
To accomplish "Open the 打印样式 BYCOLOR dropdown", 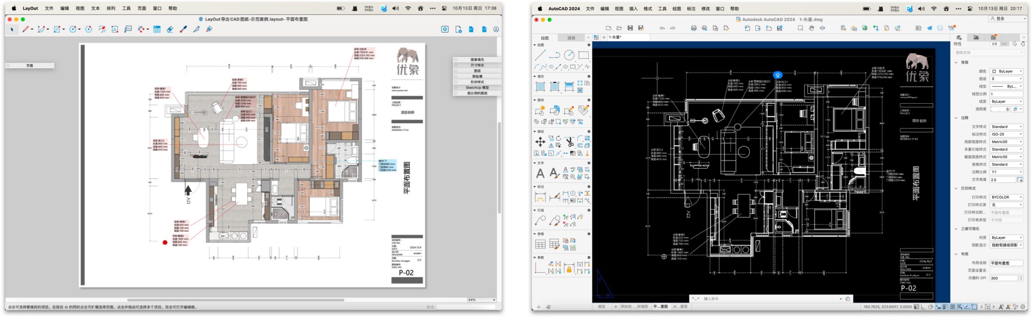I will 1006,197.
